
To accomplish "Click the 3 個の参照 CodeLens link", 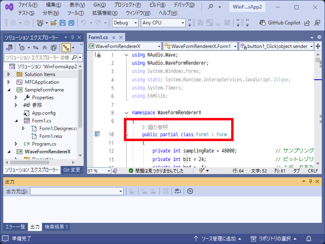I will pos(155,127).
